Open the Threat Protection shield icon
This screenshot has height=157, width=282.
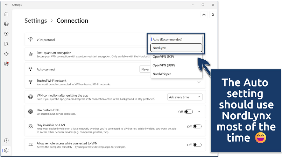click(6, 34)
